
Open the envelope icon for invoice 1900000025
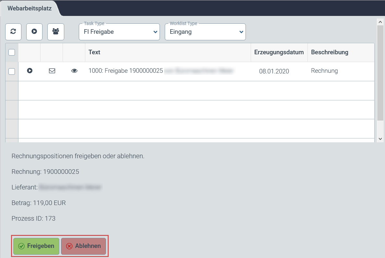click(52, 71)
